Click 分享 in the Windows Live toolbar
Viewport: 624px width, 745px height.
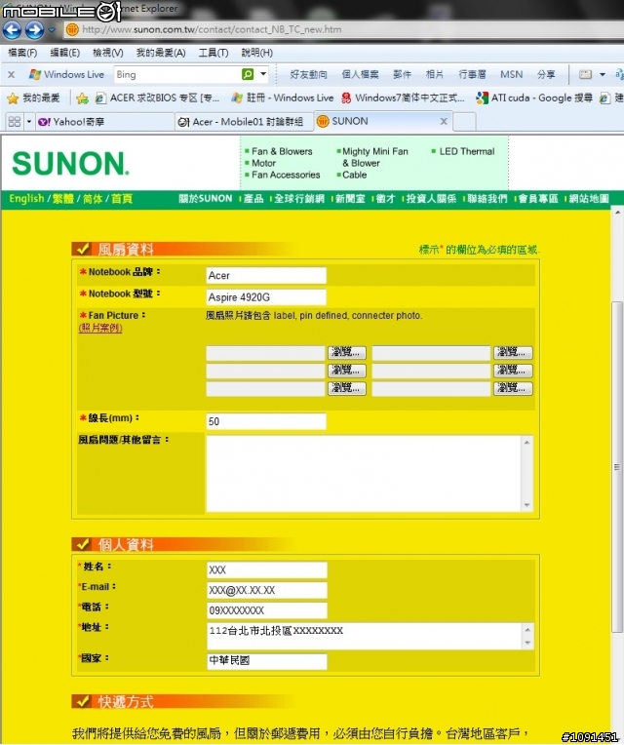point(546,74)
